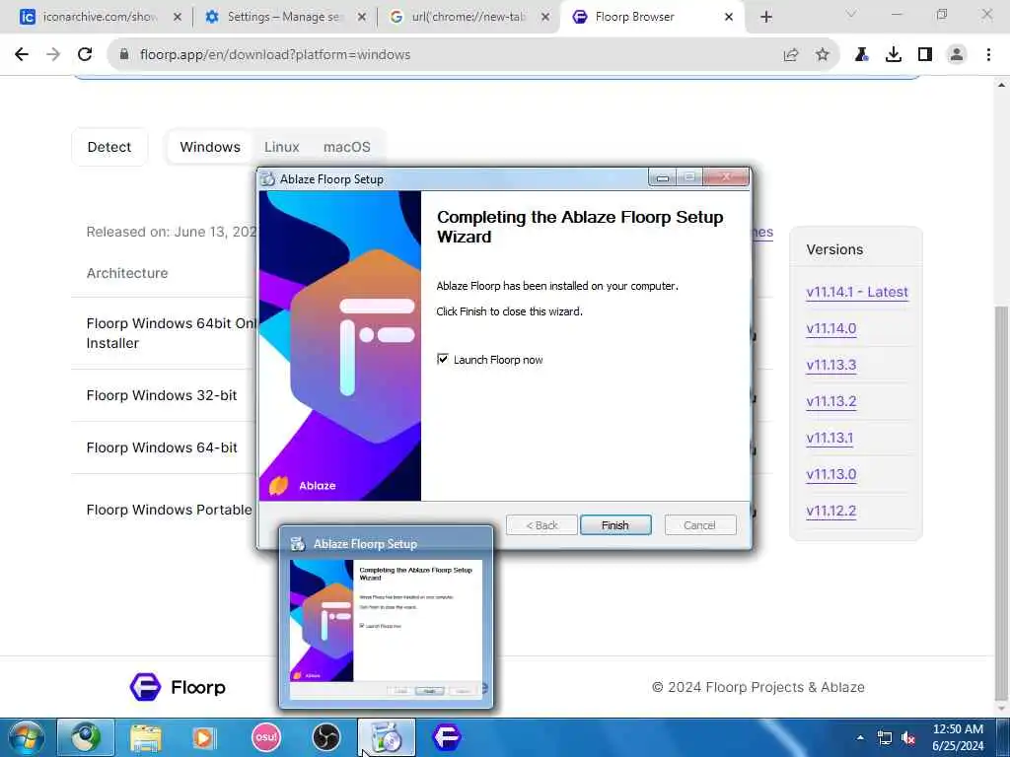Close the Settings tab
1010x757 pixels.
tap(362, 17)
